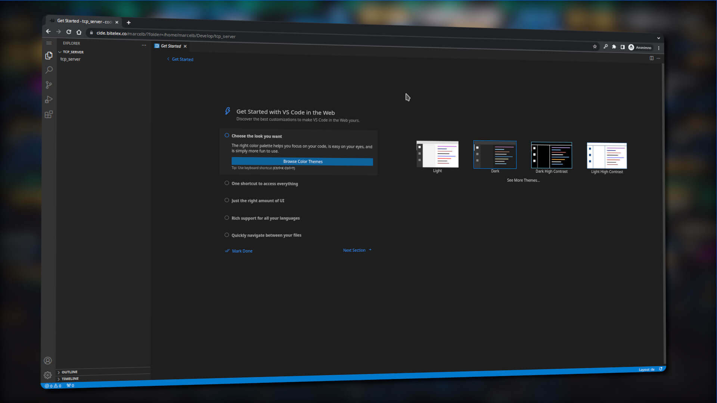Click the EXPLORER panel title
This screenshot has height=403, width=717.
pyautogui.click(x=71, y=43)
